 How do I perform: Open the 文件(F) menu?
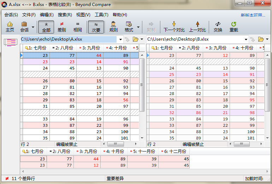click(29, 15)
